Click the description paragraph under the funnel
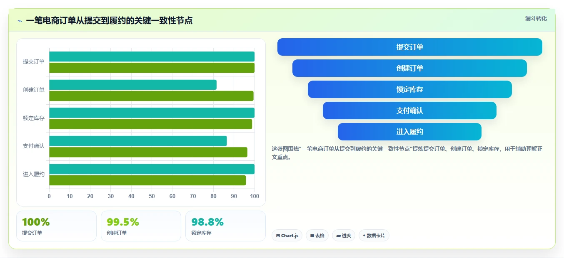The image size is (564, 258). coord(407,153)
